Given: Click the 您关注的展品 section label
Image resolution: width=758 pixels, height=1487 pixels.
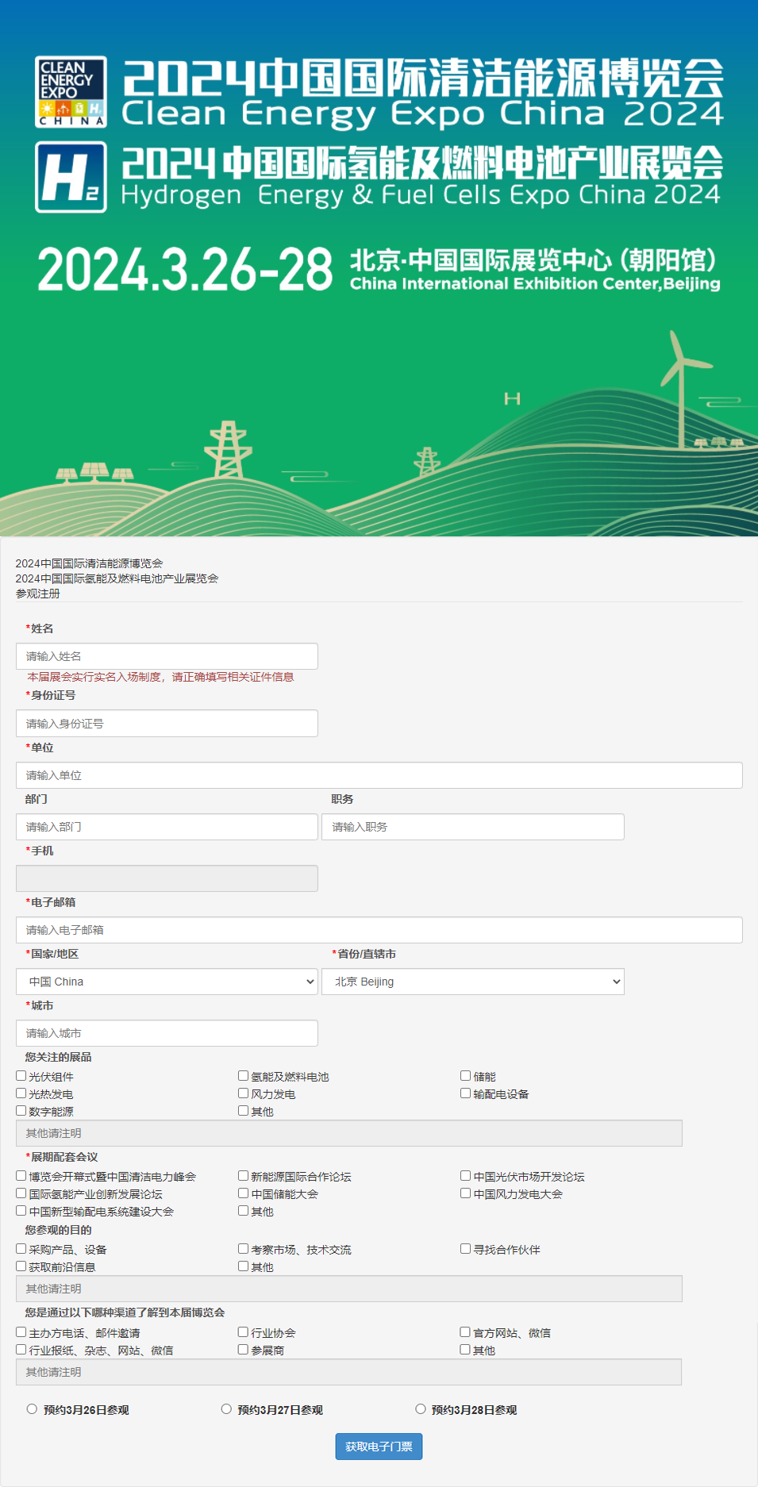Looking at the screenshot, I should tap(58, 1057).
